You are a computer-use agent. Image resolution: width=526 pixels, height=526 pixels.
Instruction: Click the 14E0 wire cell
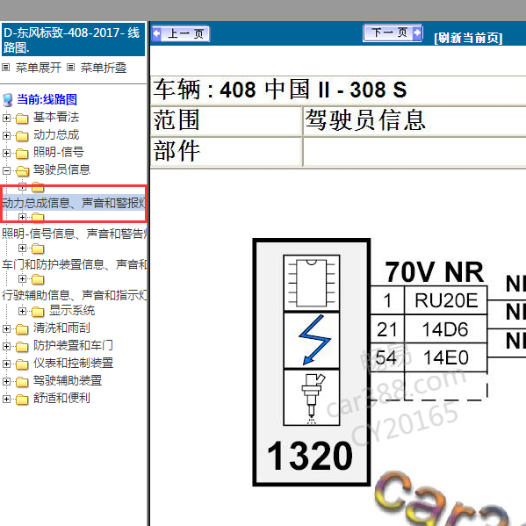pos(446,357)
